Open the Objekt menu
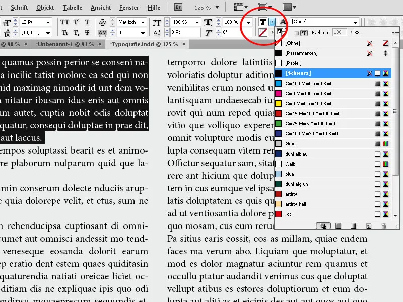403x302 pixels. click(45, 8)
